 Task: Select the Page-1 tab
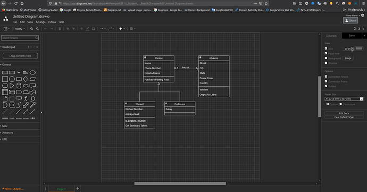coord(61,189)
